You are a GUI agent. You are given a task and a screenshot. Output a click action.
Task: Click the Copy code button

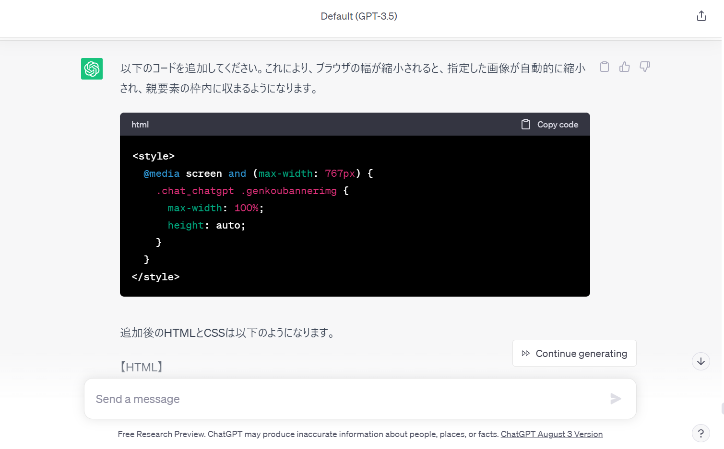[550, 125]
